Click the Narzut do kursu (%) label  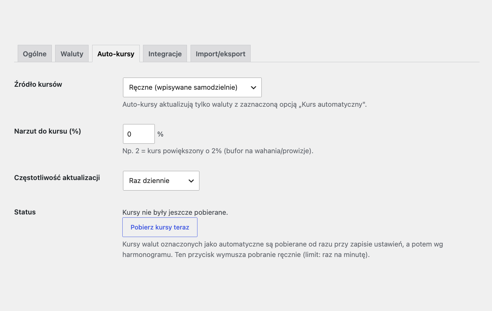click(48, 131)
